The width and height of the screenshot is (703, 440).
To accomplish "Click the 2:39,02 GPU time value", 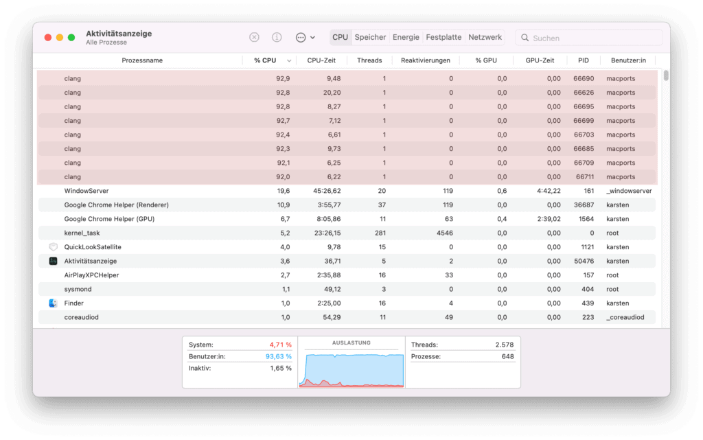I will click(x=549, y=219).
